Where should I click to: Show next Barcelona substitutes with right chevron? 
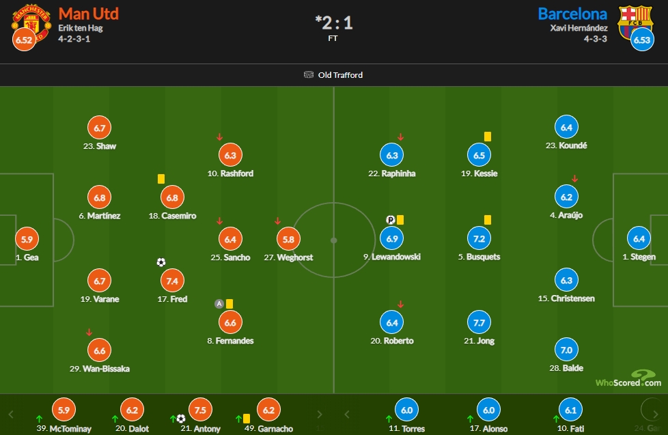655,414
